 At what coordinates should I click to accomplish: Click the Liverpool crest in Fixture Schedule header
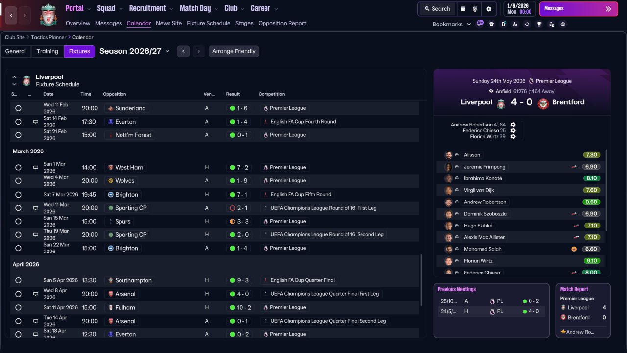pos(26,81)
